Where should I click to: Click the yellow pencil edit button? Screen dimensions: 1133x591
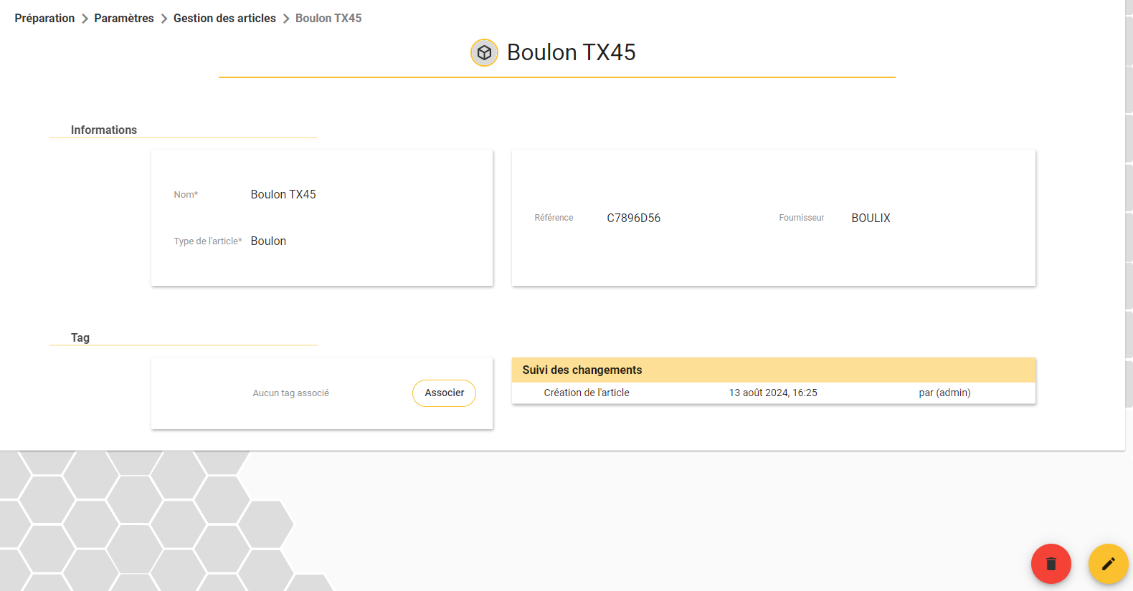[1108, 564]
